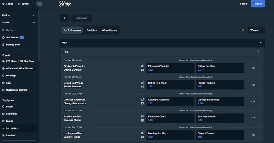274x143 pixels.
Task: Click the Starting Soon stopwatch icon
Action: (x=3, y=45)
